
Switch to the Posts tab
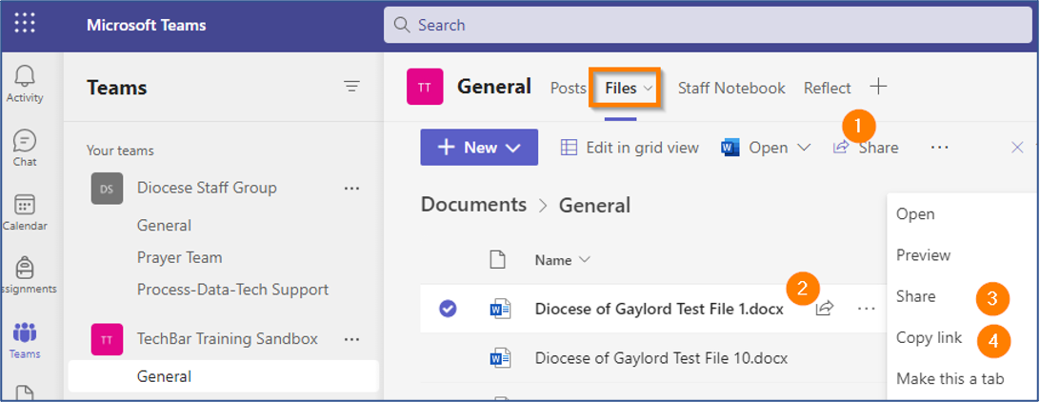coord(569,89)
